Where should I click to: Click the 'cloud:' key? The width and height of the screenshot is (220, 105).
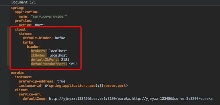(x=21, y=29)
